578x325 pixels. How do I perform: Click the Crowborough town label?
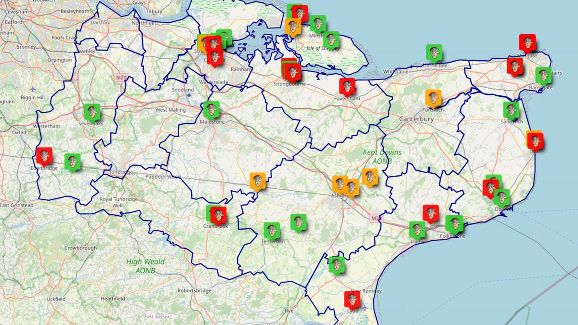click(x=80, y=247)
